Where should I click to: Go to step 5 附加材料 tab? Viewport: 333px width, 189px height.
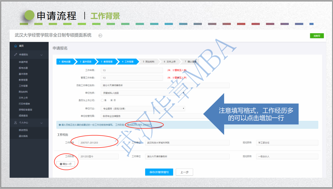click(x=149, y=62)
